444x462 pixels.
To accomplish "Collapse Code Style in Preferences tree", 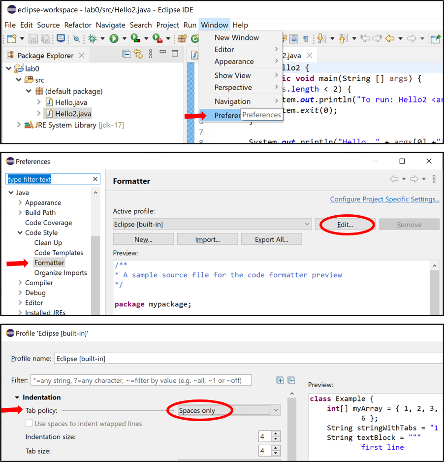I will pyautogui.click(x=20, y=233).
